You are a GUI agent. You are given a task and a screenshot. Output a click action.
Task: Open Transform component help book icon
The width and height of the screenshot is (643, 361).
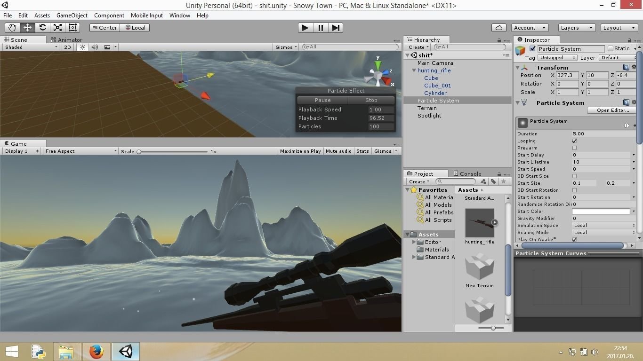tap(626, 67)
